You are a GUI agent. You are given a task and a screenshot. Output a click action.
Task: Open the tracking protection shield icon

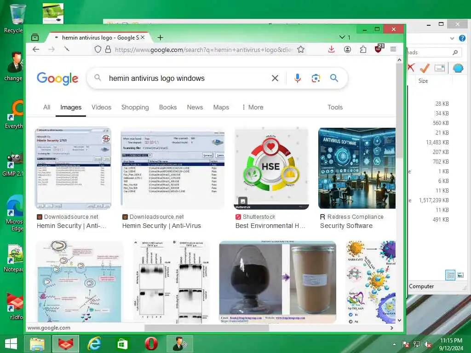point(98,49)
